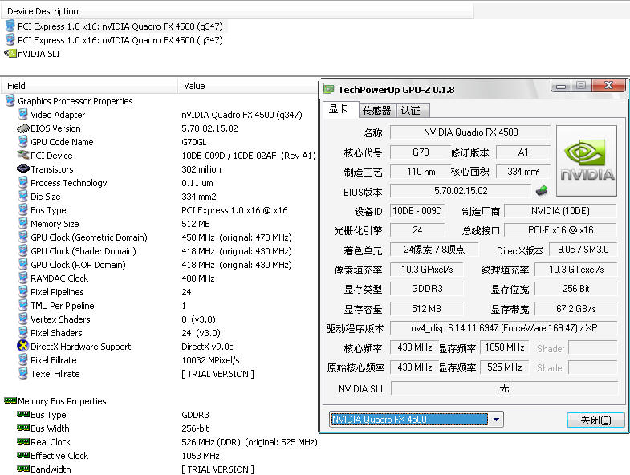Viewport: 630px width, 475px height.
Task: Click the Memory Size row icon
Action: 23,223
